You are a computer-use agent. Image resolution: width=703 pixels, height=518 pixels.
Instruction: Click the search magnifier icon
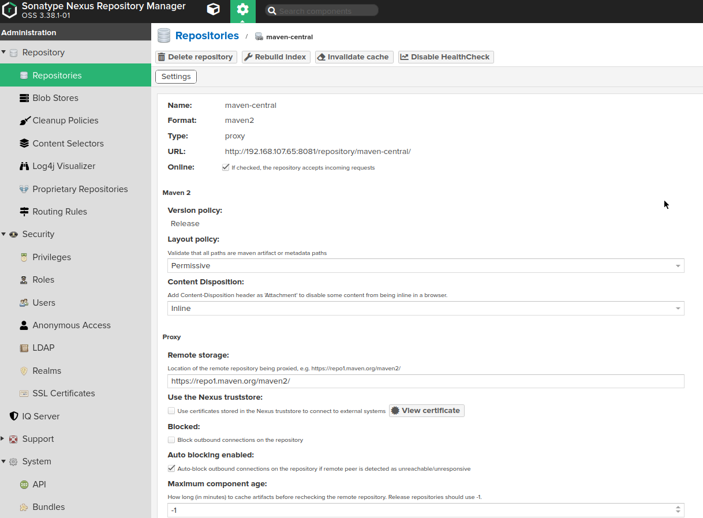[x=271, y=11]
